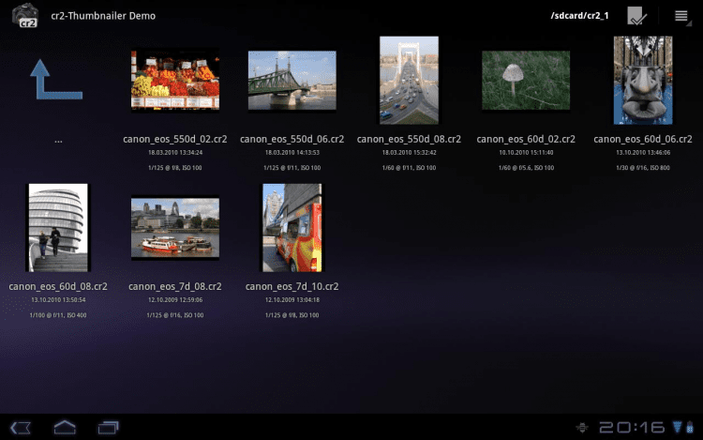Click the date 12.10.2009 13:04:18
This screenshot has width=703, height=440.
pos(292,299)
